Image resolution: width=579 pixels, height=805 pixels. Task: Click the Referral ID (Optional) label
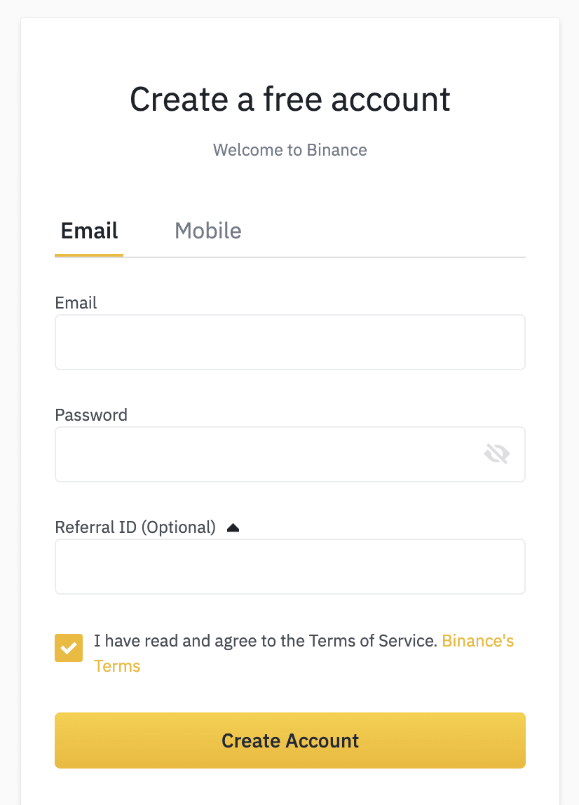[x=135, y=528]
